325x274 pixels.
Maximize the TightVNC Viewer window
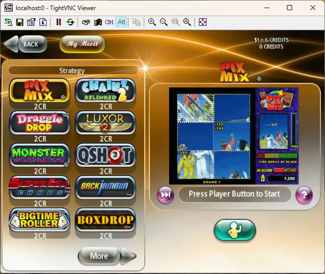(x=289, y=8)
